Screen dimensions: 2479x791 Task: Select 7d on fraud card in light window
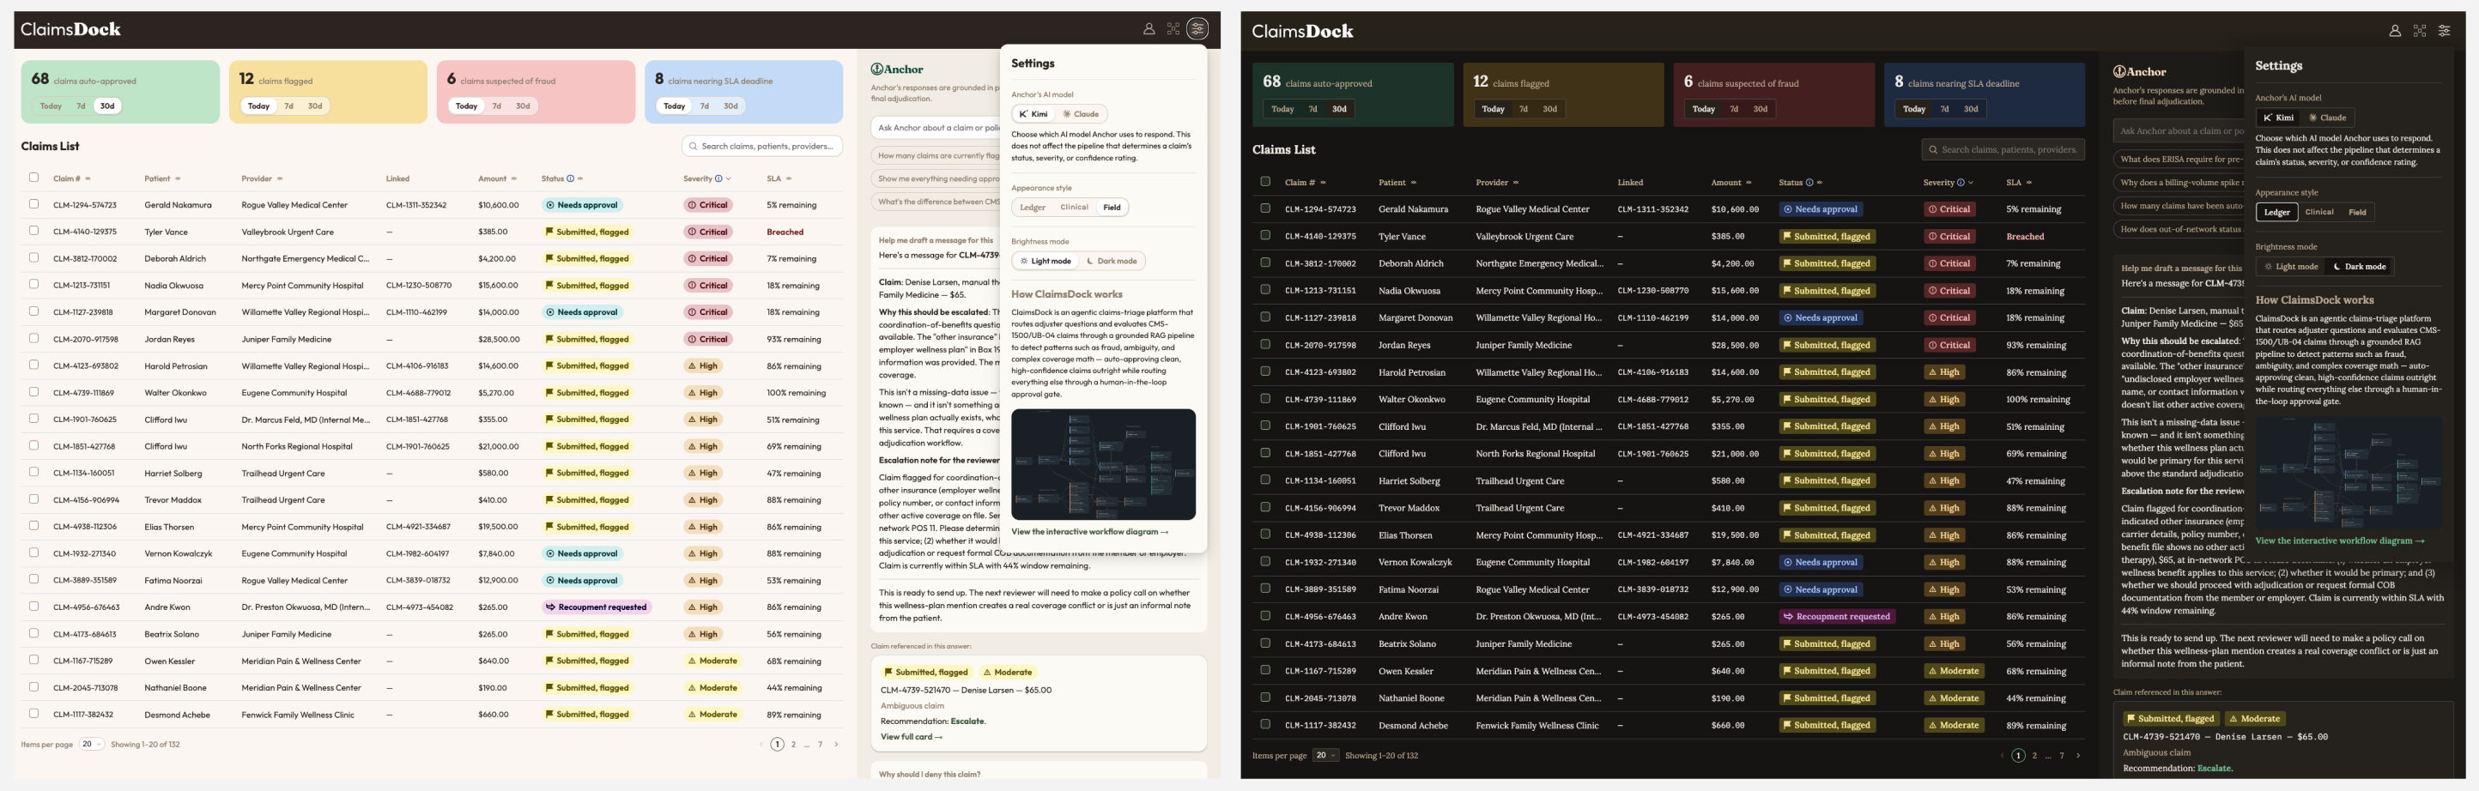(496, 106)
